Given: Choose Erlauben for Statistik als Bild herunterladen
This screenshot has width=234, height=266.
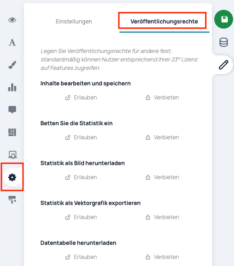Looking at the screenshot, I should pos(81,177).
